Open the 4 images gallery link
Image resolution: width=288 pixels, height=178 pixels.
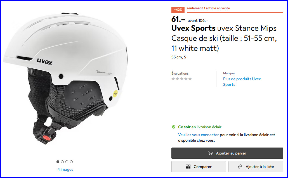pos(65,169)
